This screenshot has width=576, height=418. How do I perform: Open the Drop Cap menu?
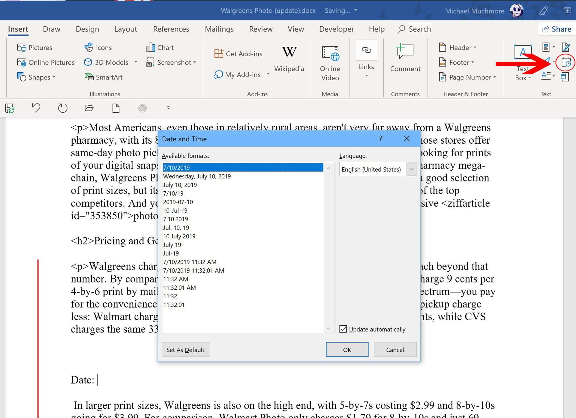(x=548, y=76)
